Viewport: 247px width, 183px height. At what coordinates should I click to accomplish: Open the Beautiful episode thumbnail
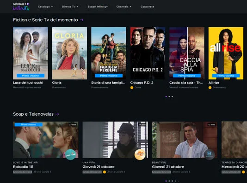coord(185,140)
